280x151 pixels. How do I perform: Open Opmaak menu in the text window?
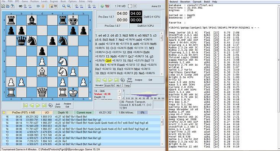[x=197, y=2]
